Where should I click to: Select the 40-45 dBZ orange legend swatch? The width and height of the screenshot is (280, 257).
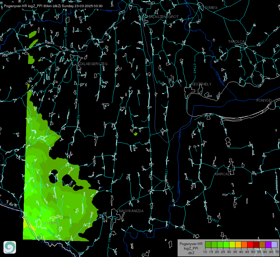tap(244, 244)
